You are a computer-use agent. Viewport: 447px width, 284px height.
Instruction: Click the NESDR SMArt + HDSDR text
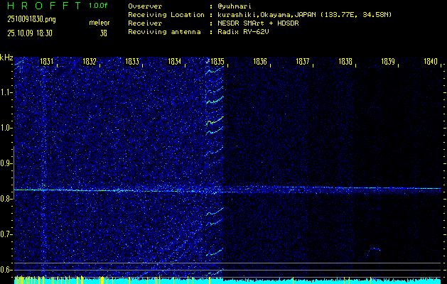(258, 23)
